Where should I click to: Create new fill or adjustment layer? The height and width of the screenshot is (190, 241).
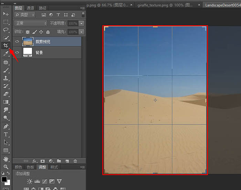click(x=51, y=161)
